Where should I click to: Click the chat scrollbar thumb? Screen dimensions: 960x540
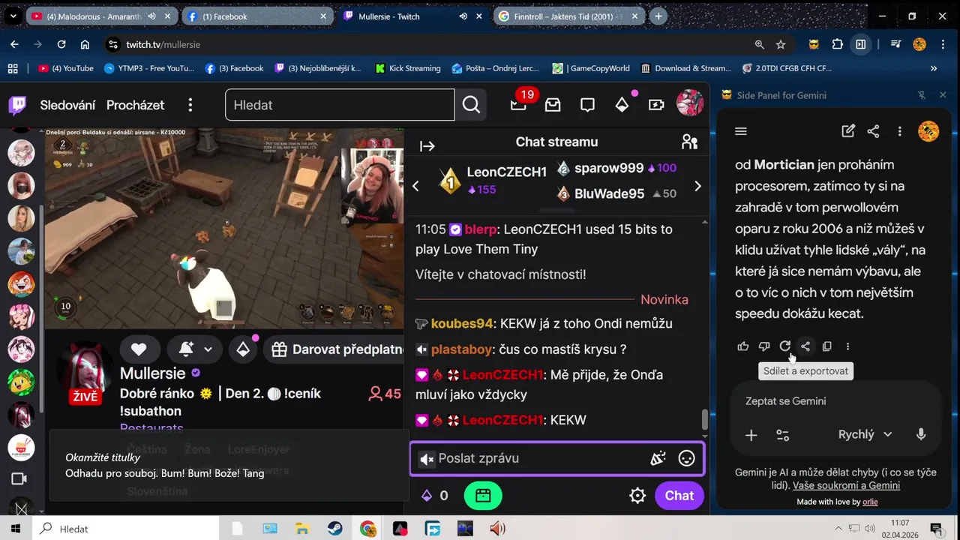(x=704, y=420)
